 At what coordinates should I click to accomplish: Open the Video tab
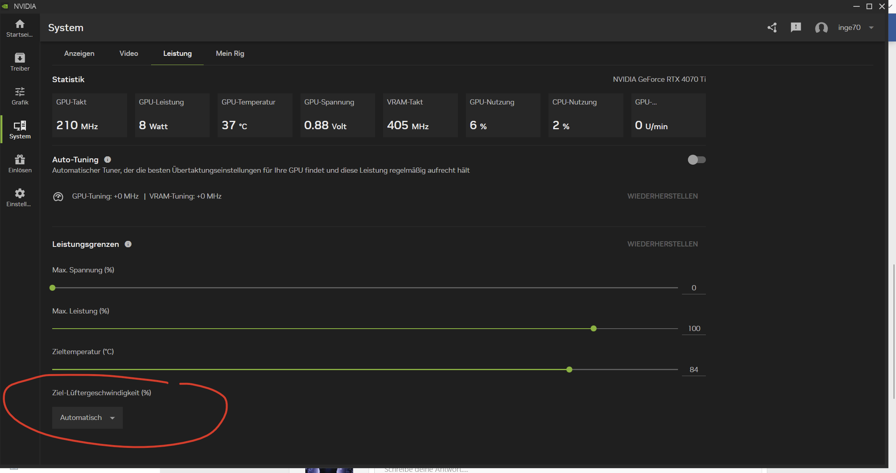pyautogui.click(x=129, y=53)
